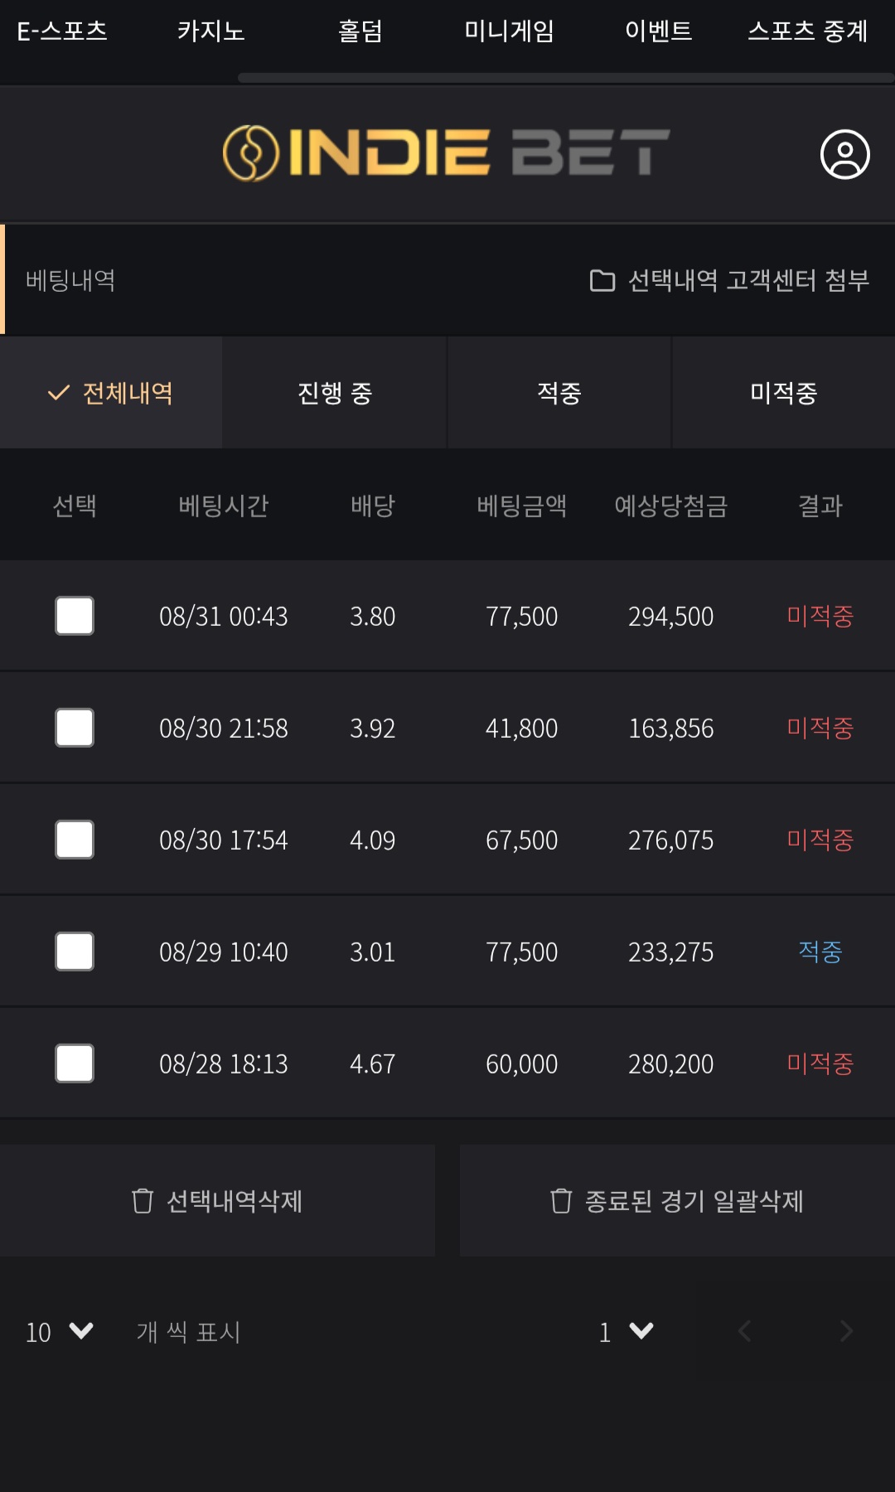Click folder icon for 선택내역 고객센터 첨부
Image resolution: width=895 pixels, height=1492 pixels.
[x=602, y=281]
